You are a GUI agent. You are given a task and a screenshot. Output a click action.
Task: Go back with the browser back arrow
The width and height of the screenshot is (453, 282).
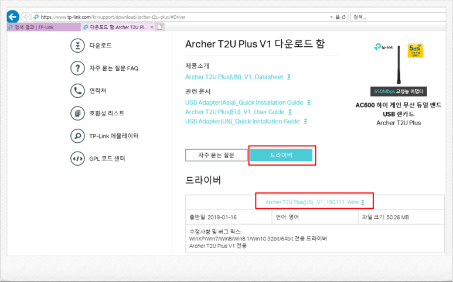[x=13, y=17]
